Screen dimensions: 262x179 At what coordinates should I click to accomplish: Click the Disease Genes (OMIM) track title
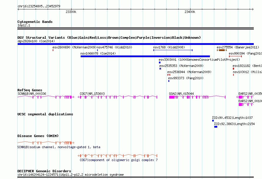coord(38,136)
